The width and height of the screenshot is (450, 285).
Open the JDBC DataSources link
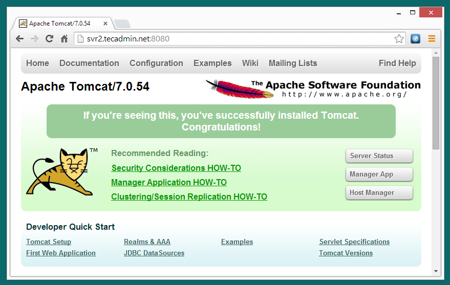154,253
